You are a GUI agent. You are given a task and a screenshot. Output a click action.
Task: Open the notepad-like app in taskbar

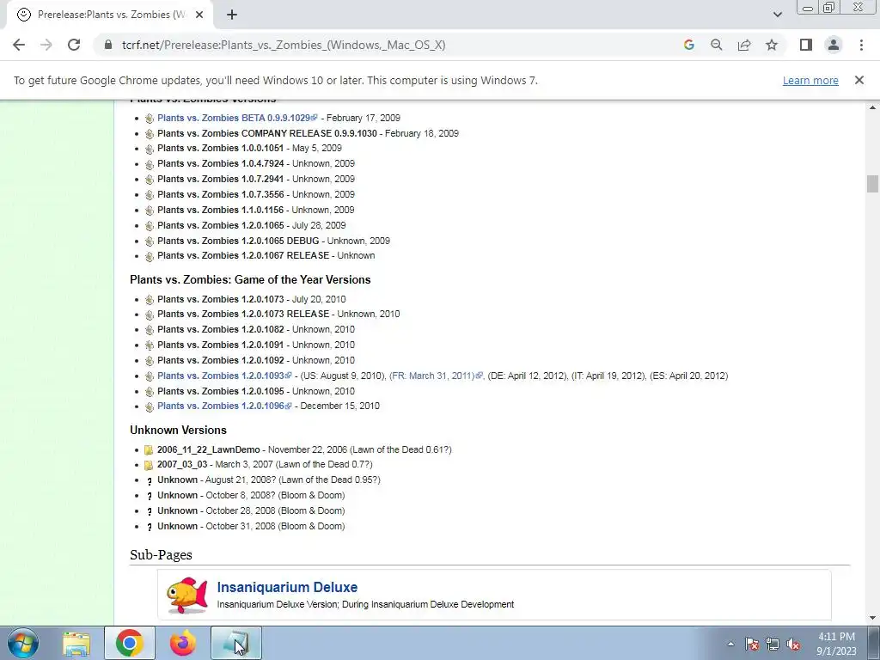(x=236, y=643)
